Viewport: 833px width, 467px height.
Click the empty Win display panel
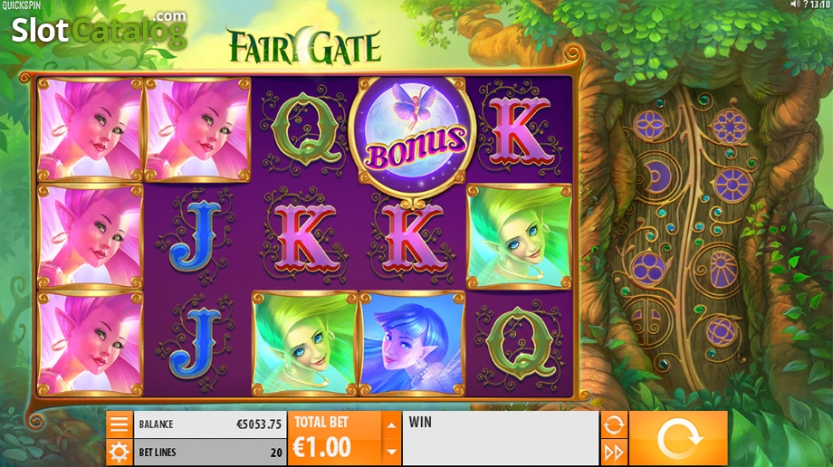pyautogui.click(x=501, y=438)
